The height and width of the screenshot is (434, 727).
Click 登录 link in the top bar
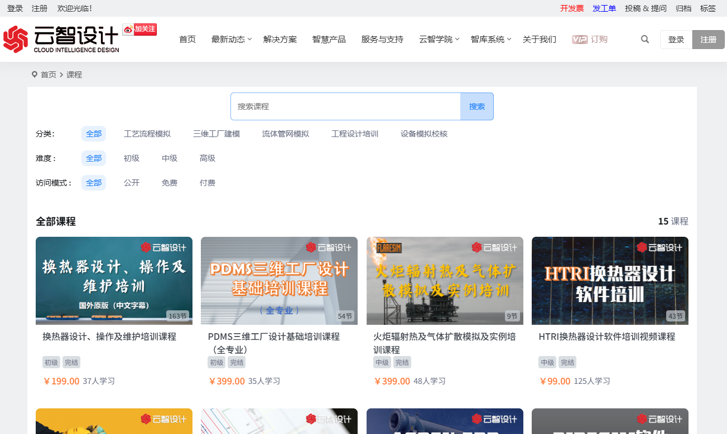click(x=15, y=8)
